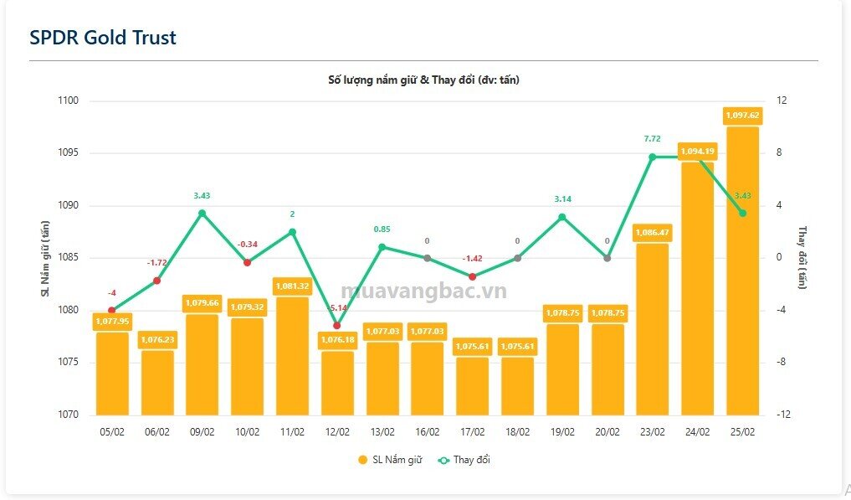Click the green line point on 25/02
This screenshot has height=500, width=851.
coord(743,213)
